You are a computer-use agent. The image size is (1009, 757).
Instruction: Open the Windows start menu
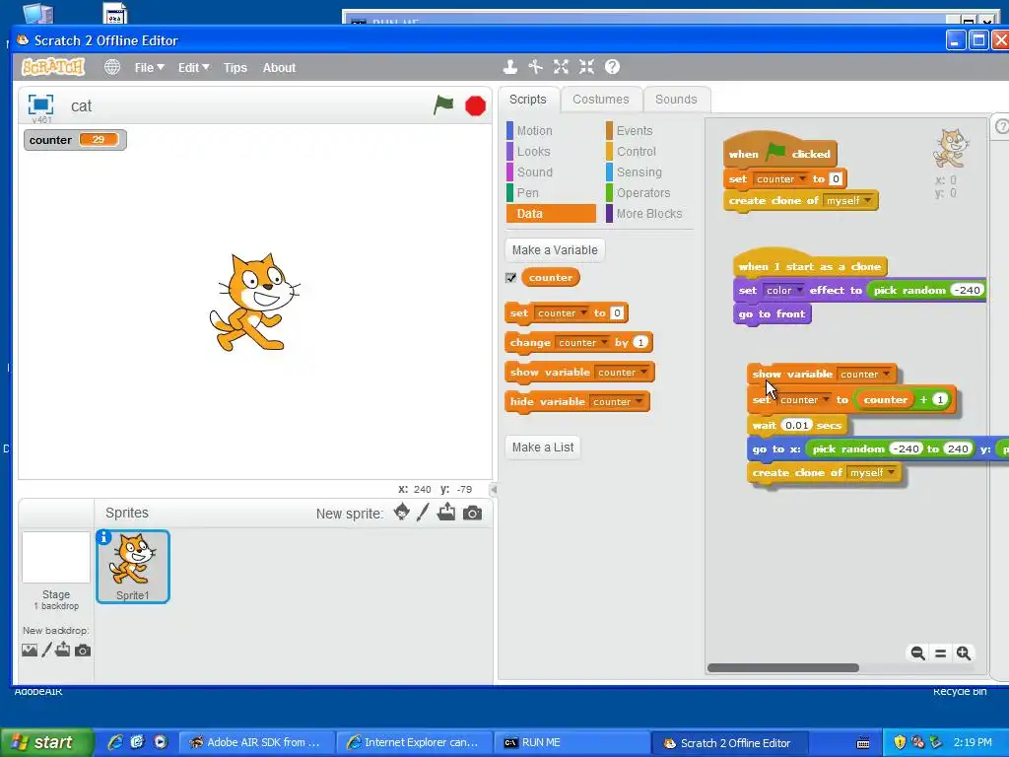coord(47,742)
